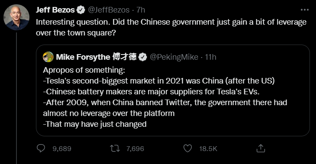Click Mike Forsythe display name

point(96,57)
